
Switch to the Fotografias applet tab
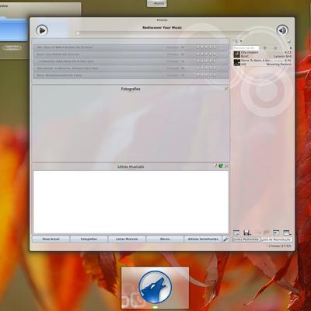(89, 239)
